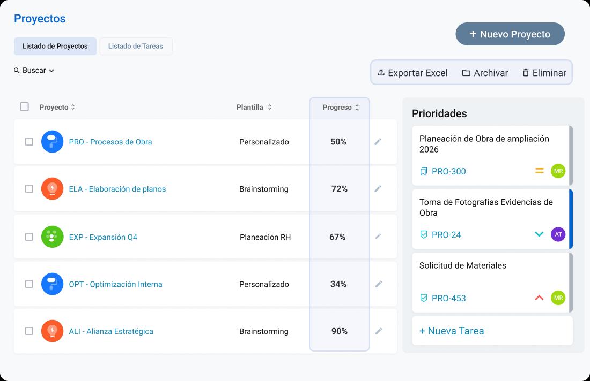Open the EXP - Expansión Q4 project link

tap(103, 237)
